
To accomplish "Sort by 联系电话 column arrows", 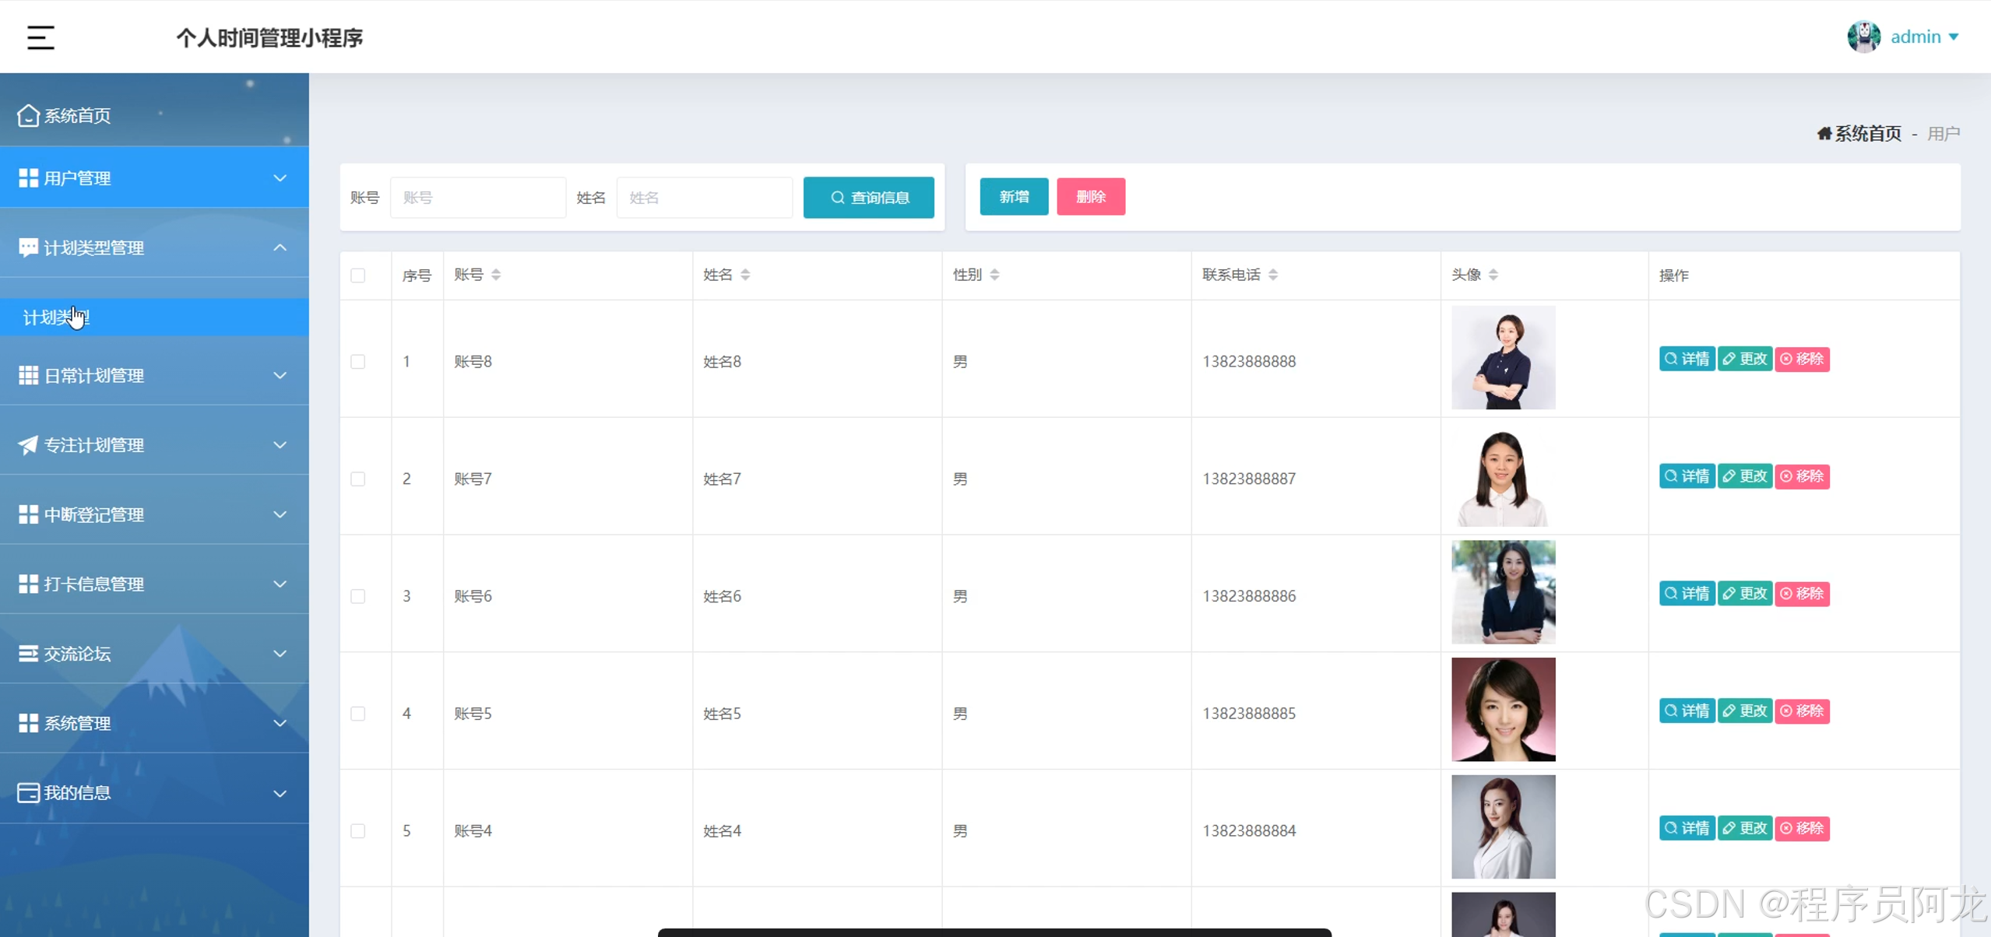I will (x=1273, y=275).
